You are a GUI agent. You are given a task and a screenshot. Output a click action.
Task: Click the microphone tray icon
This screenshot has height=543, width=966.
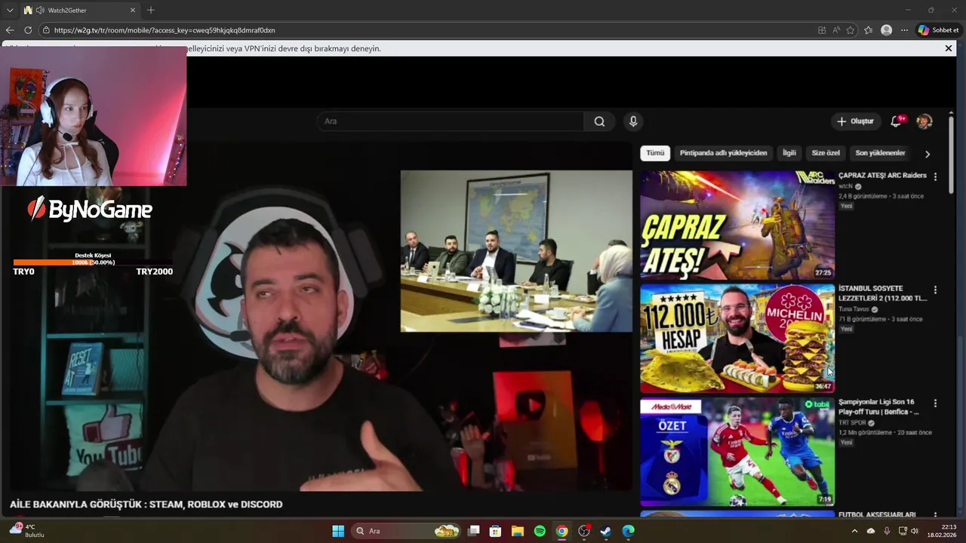pos(887,531)
